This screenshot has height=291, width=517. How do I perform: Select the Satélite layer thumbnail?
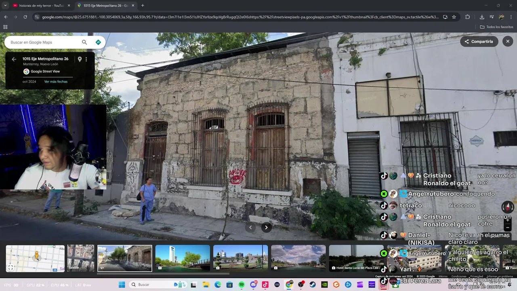coord(81,258)
